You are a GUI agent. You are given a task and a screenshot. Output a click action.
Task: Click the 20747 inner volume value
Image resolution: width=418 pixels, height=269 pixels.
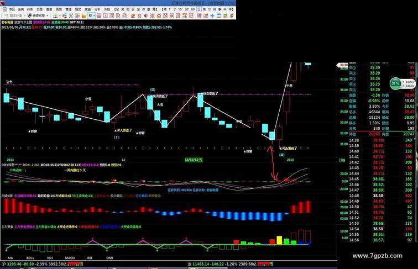409,134
